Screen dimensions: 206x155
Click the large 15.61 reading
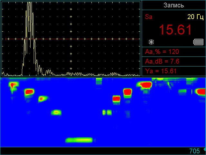[x=175, y=30]
